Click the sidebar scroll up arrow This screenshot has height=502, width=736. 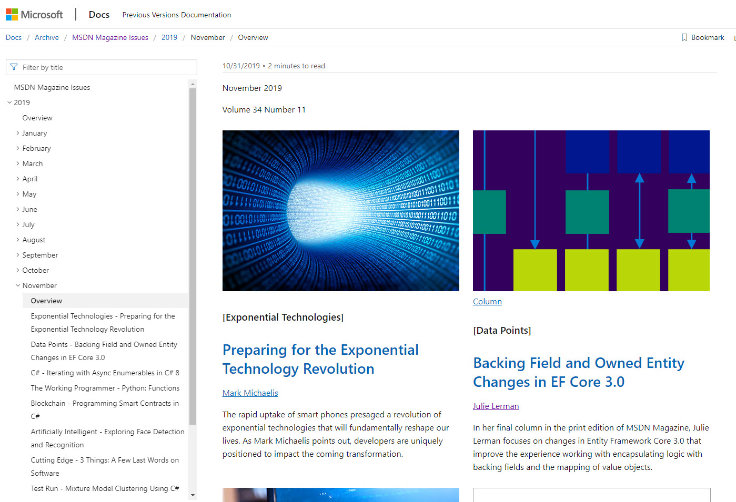(x=193, y=84)
